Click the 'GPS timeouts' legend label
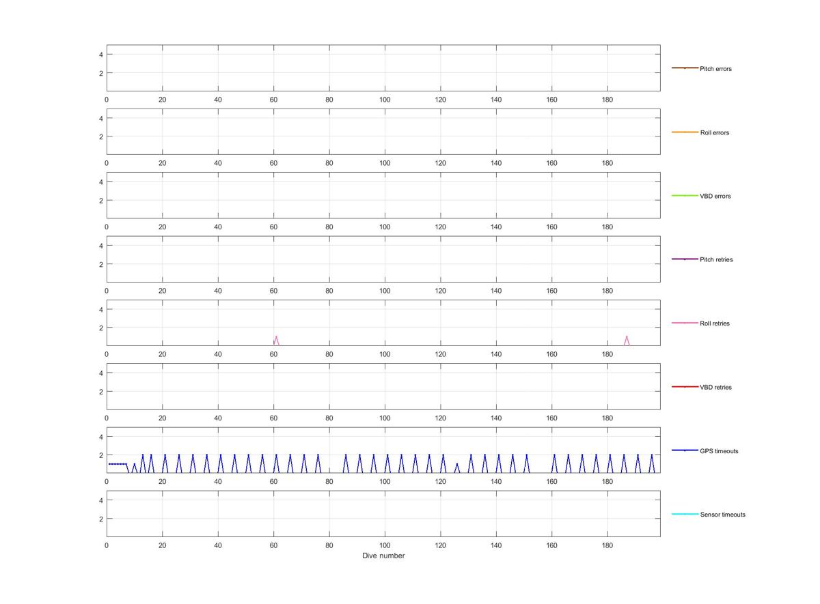 [719, 451]
